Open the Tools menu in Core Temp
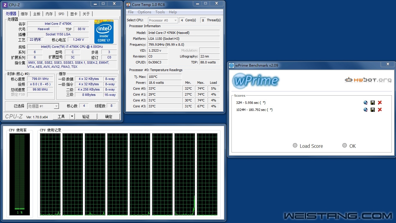 [160, 12]
